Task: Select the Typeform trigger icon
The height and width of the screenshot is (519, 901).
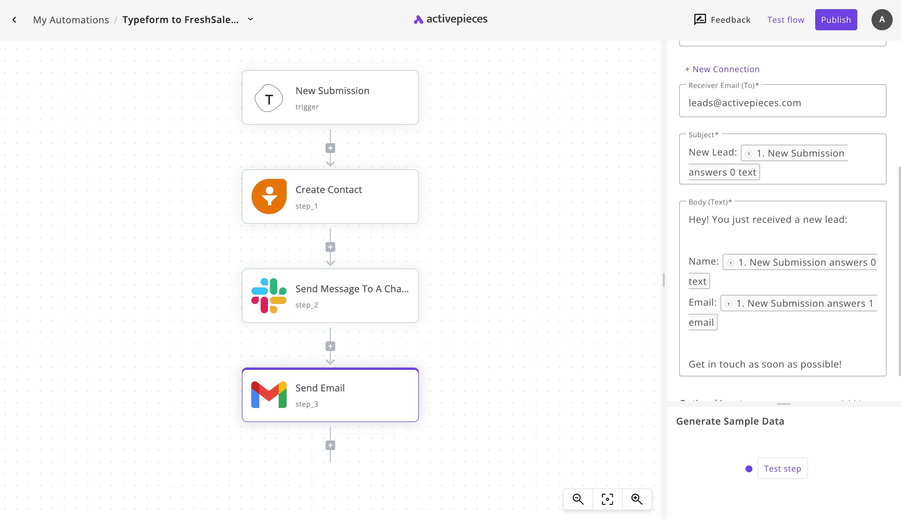Action: pyautogui.click(x=269, y=98)
